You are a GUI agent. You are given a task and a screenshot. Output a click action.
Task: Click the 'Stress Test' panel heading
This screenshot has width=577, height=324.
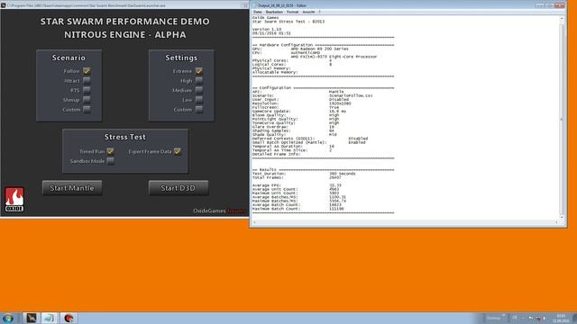[x=124, y=137]
